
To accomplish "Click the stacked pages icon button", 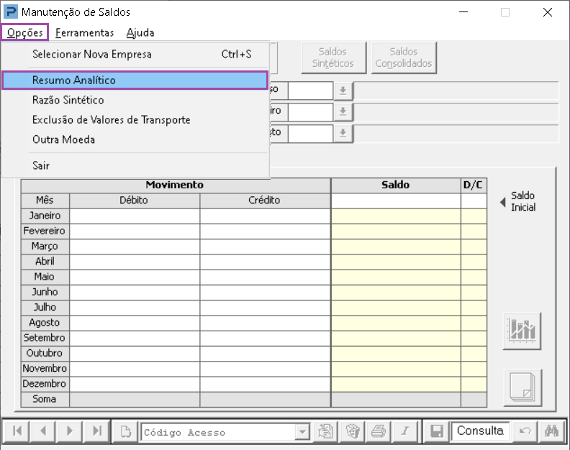I will pos(522,387).
